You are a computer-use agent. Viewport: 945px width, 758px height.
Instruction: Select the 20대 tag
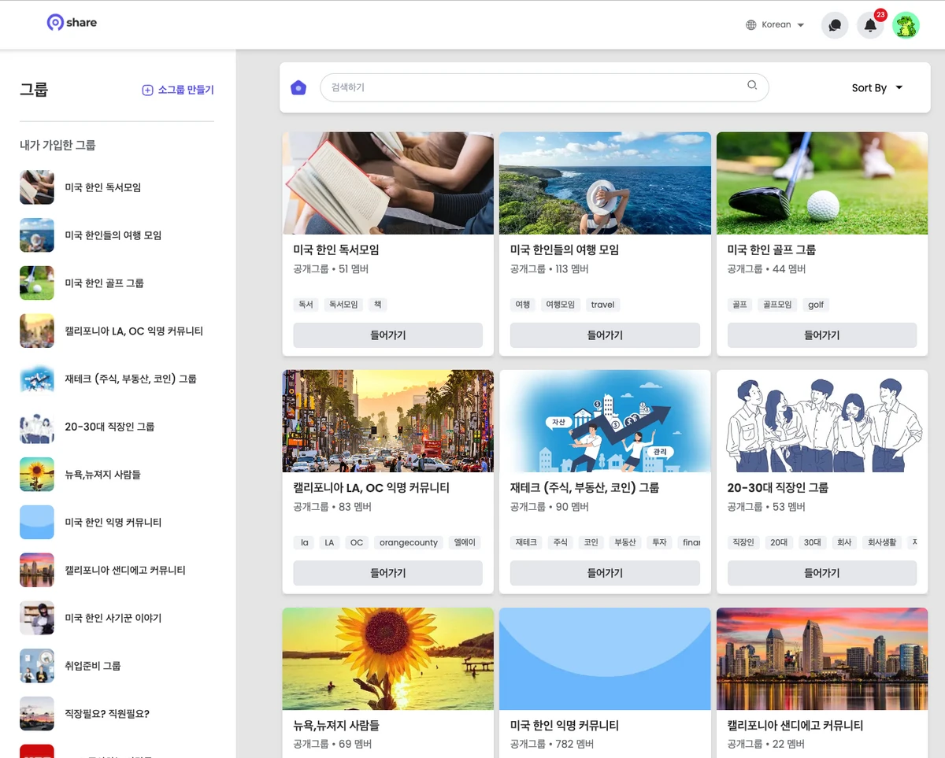point(779,542)
